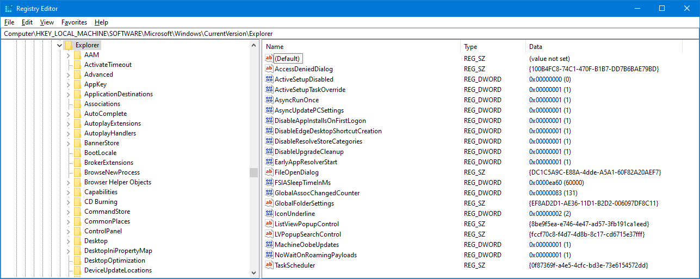Open the View menu
700x279 pixels.
(x=47, y=22)
